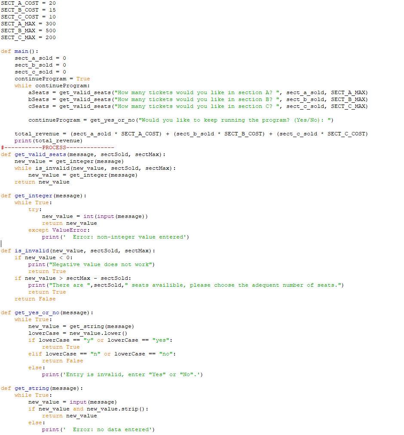The height and width of the screenshot is (435, 404).
Task: Click the PROCESS divider comment line
Action: [57, 147]
